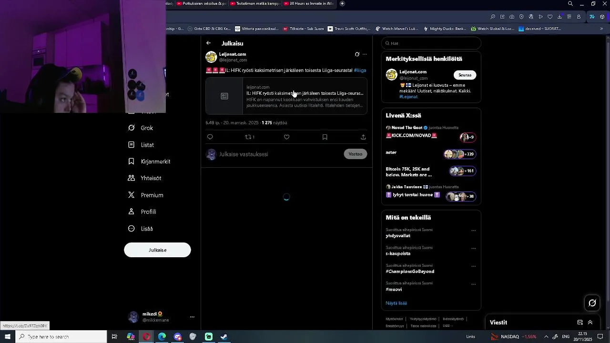This screenshot has width=610, height=343.
Task: Click the floating Grok button
Action: coord(592,303)
